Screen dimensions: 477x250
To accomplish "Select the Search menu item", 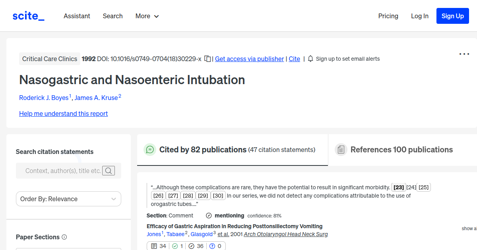I will click(x=112, y=16).
